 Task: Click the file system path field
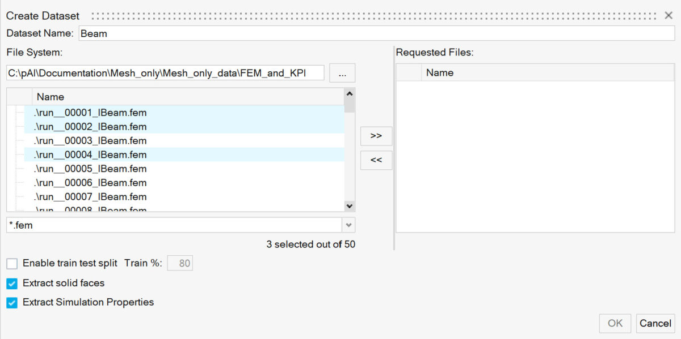(165, 73)
